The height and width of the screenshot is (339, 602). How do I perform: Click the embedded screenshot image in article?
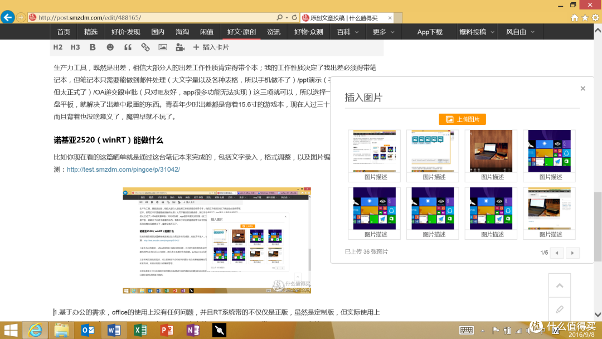(217, 241)
